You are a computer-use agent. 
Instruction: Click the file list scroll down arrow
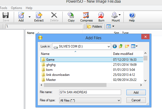coord(145,81)
